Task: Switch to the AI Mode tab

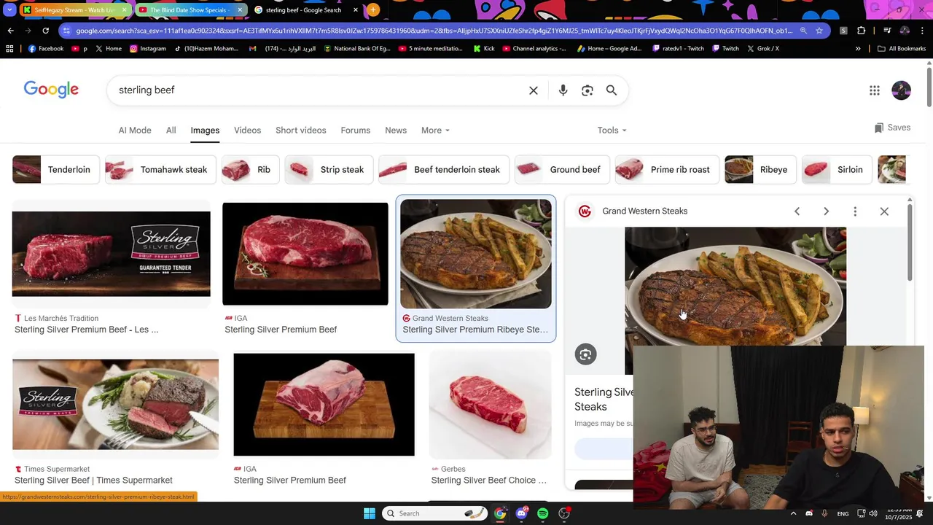Action: pyautogui.click(x=135, y=131)
